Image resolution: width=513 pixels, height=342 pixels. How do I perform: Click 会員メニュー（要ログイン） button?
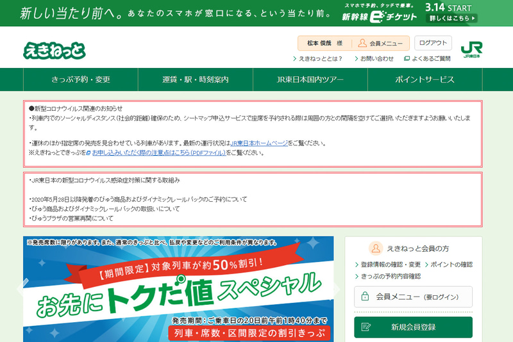(x=413, y=297)
